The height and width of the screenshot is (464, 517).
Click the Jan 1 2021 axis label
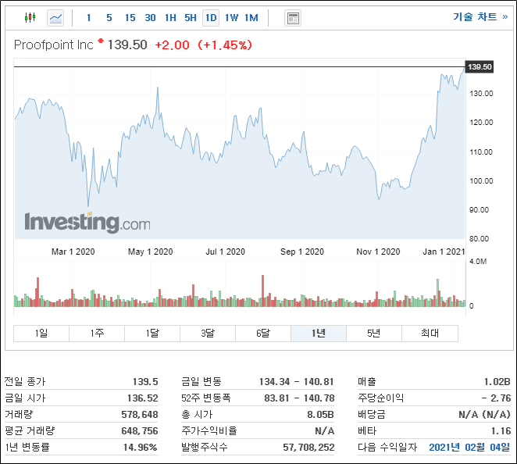click(444, 252)
